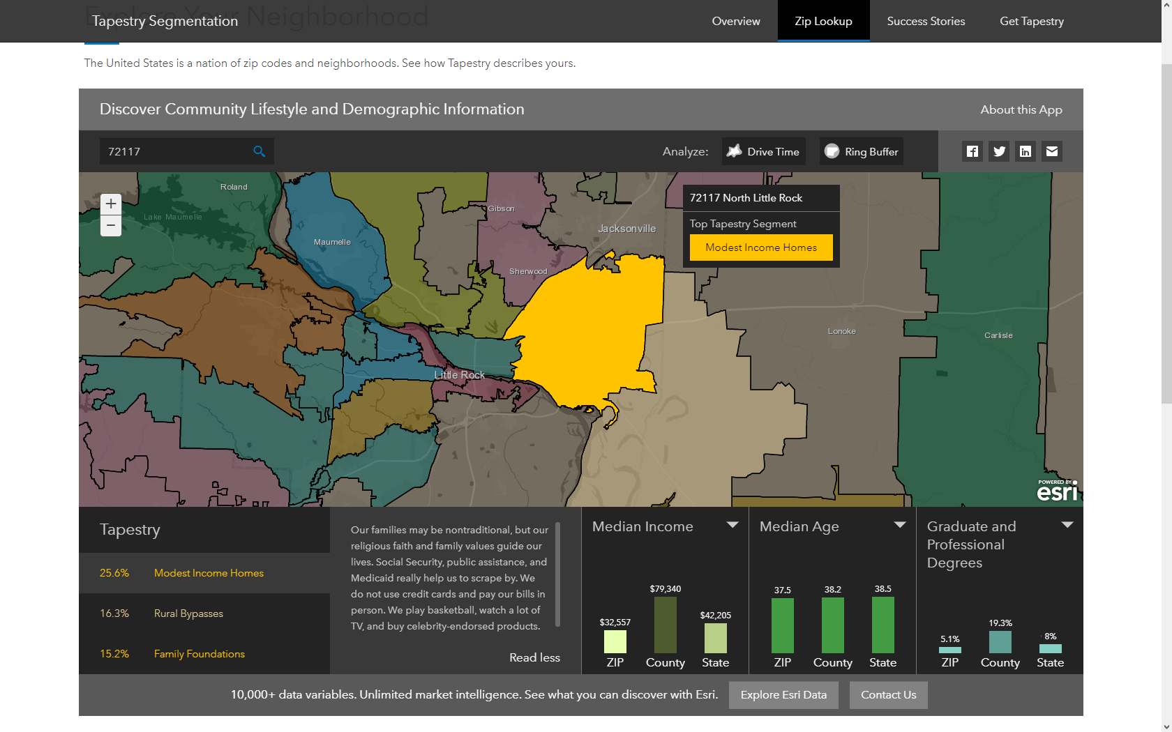This screenshot has height=732, width=1172.
Task: Start Drive Time analysis
Action: (x=763, y=151)
